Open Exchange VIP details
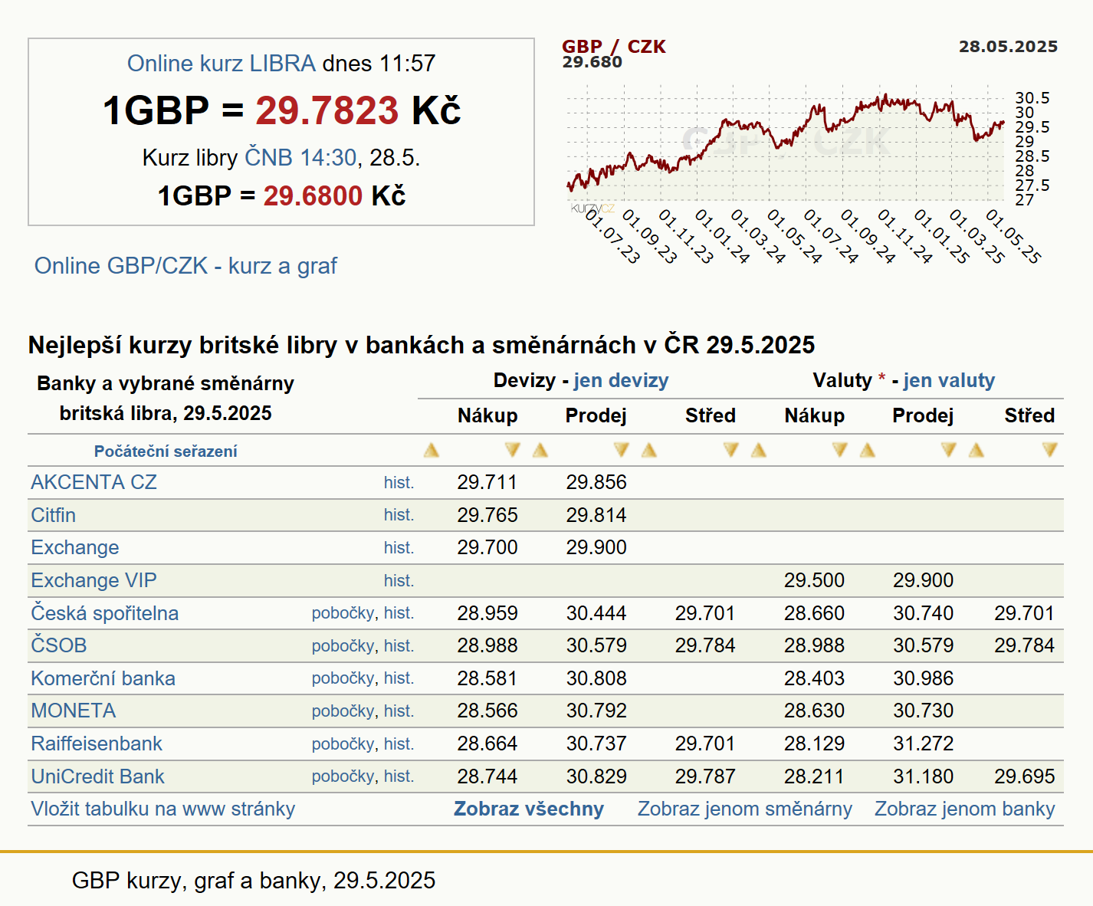The width and height of the screenshot is (1093, 906). click(94, 580)
